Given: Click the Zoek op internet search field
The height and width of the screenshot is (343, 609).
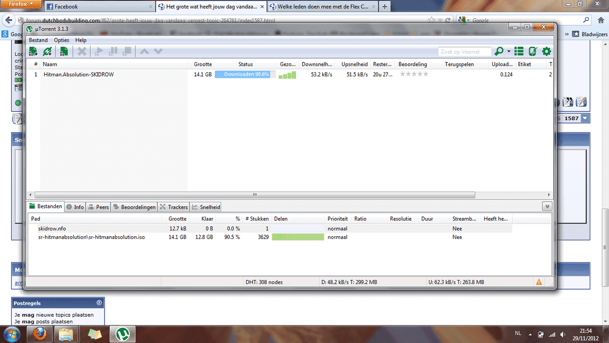Looking at the screenshot, I should [x=465, y=52].
